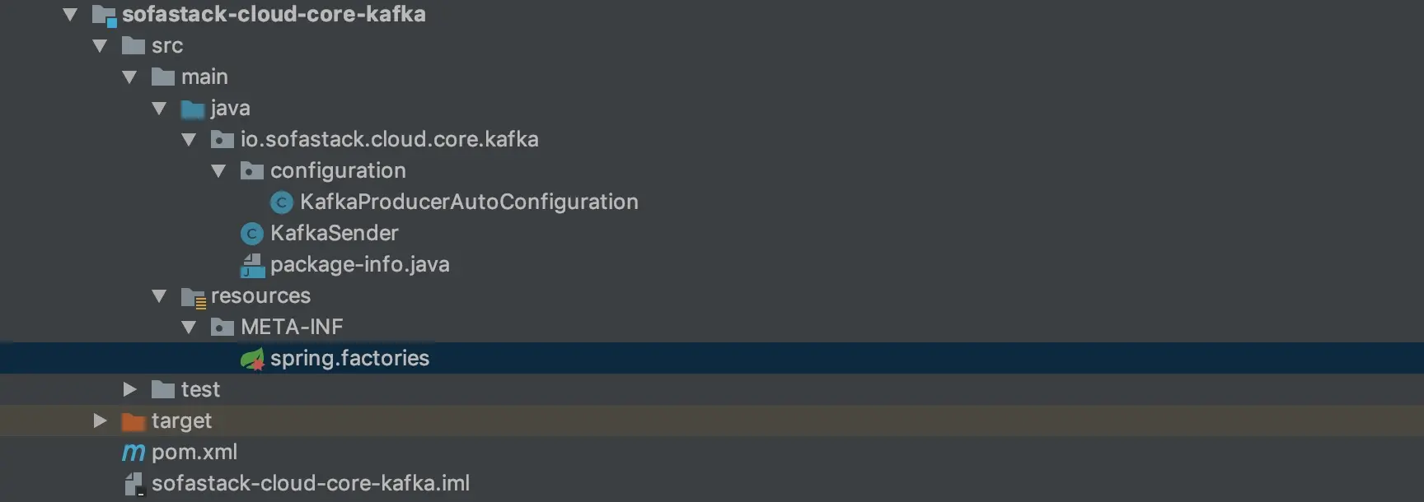
Task: Select the KafkaSender class
Action: (x=334, y=233)
